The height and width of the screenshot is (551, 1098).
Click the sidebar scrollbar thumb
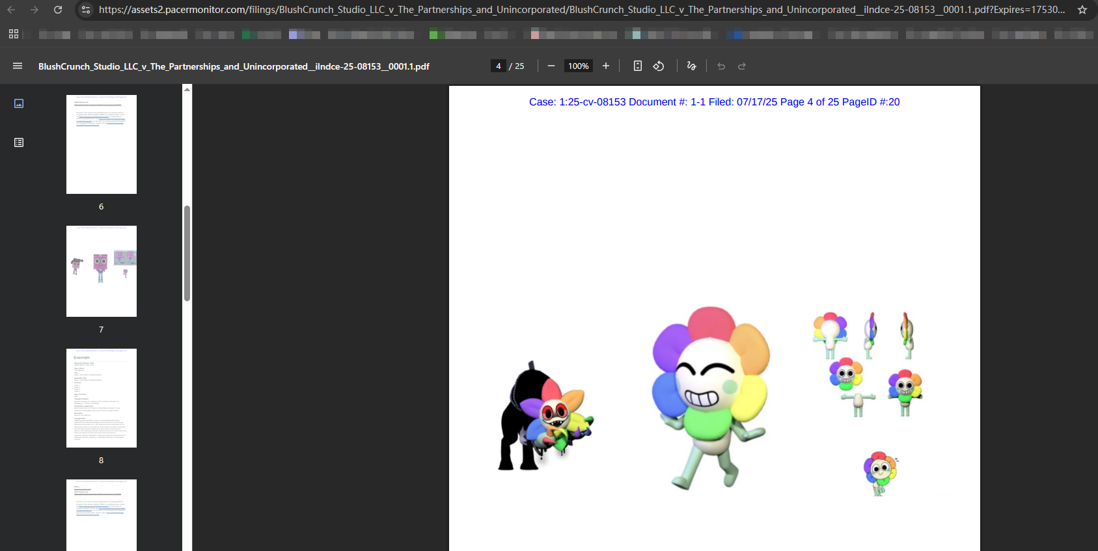pyautogui.click(x=187, y=253)
